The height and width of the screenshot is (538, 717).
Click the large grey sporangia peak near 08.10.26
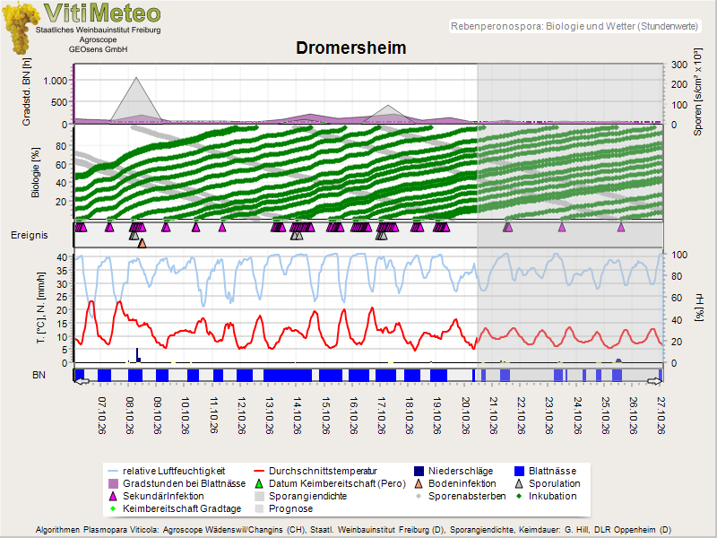pyautogui.click(x=136, y=99)
